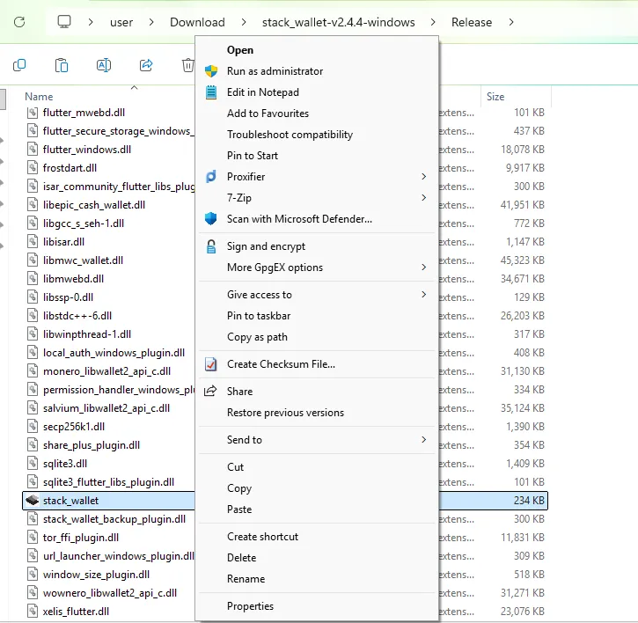Click the Defender shield icon in context menu
The width and height of the screenshot is (638, 623).
211,219
